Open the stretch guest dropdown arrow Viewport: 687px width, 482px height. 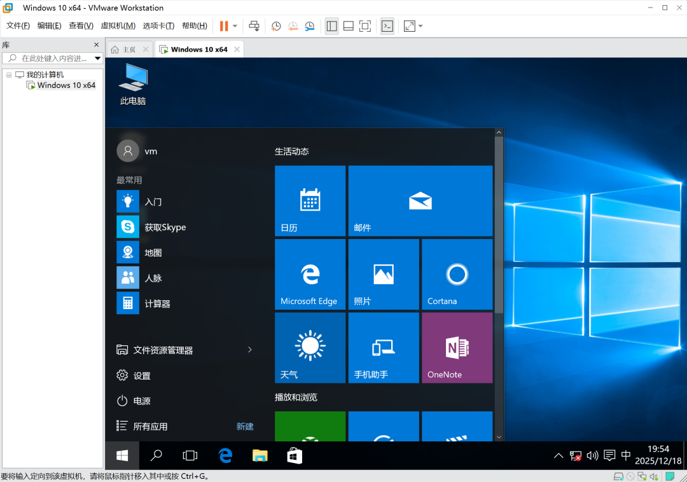point(420,26)
